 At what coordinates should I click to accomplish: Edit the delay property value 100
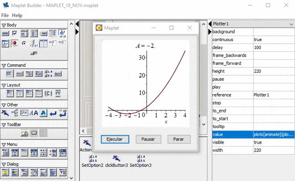pyautogui.click(x=274, y=47)
